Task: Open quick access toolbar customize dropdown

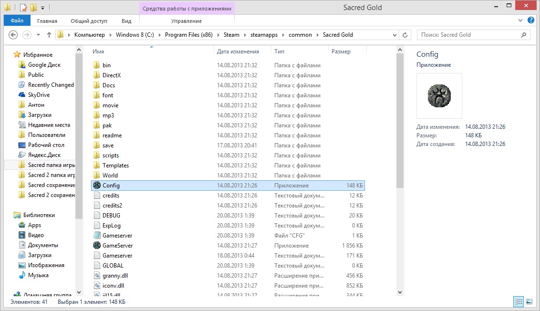Action: pyautogui.click(x=43, y=8)
